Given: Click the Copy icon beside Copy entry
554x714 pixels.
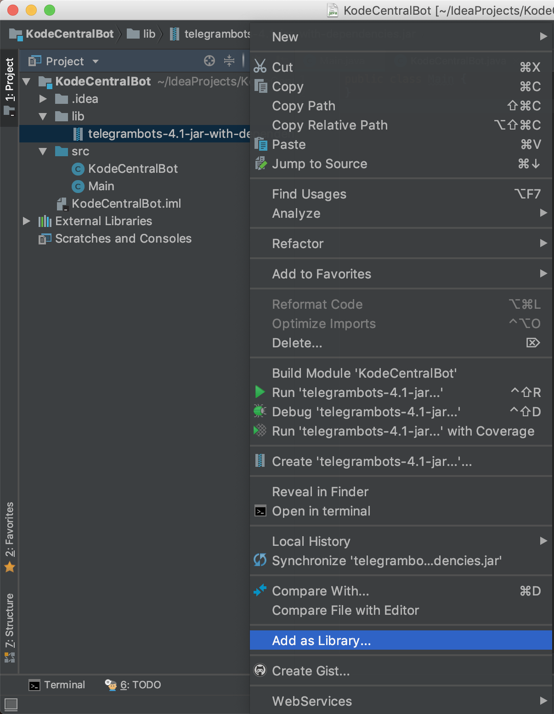Looking at the screenshot, I should 260,86.
